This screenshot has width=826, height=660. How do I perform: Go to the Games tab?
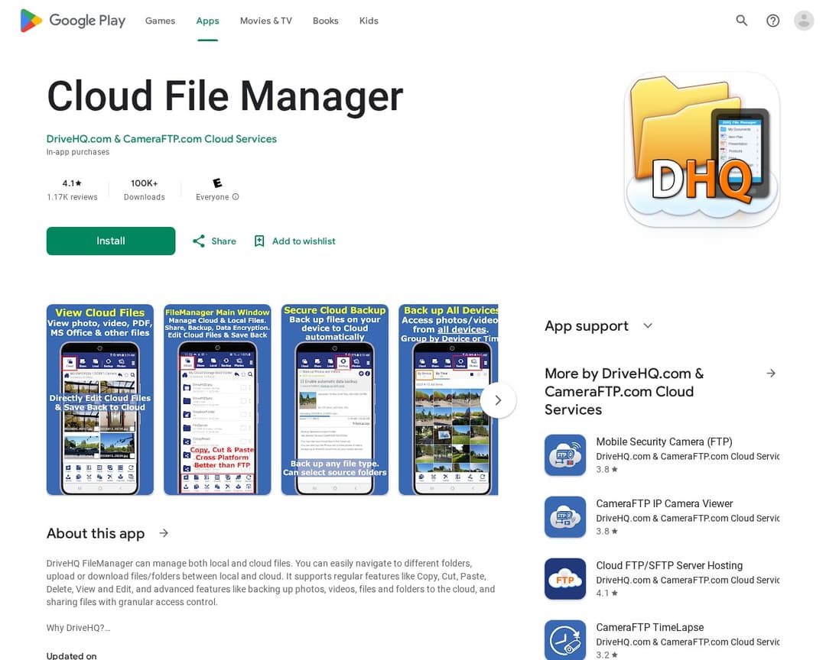point(160,21)
